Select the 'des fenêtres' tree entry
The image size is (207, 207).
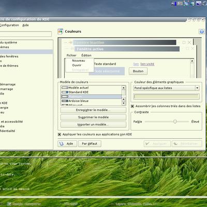coord(9,56)
